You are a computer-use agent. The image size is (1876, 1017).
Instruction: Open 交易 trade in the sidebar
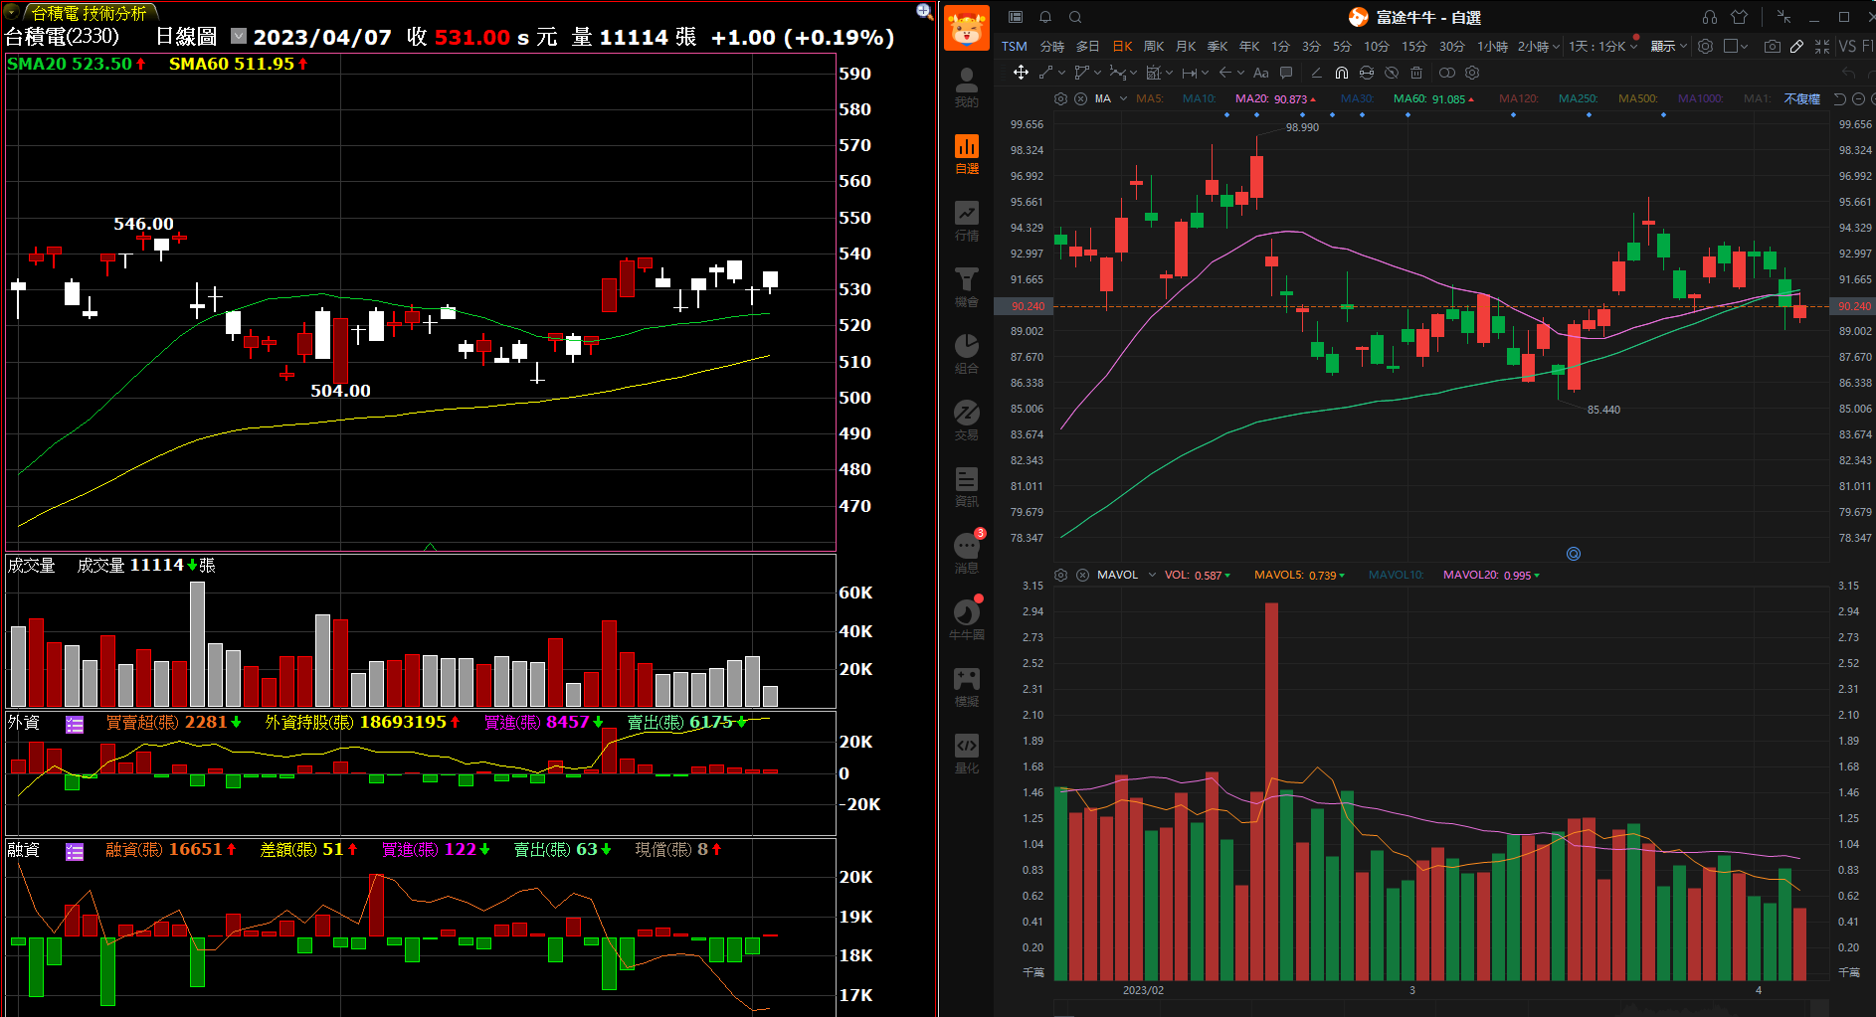point(966,421)
